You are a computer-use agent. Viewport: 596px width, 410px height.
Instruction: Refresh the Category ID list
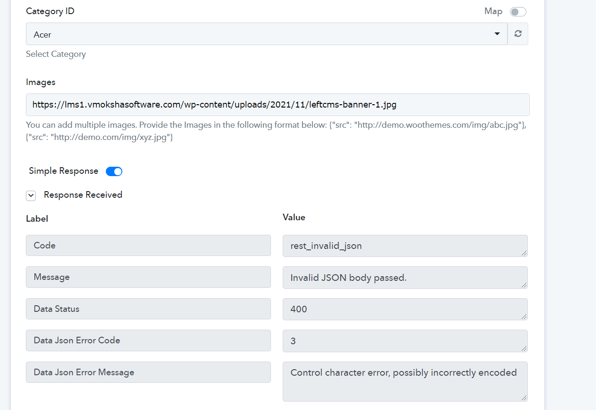coord(518,34)
